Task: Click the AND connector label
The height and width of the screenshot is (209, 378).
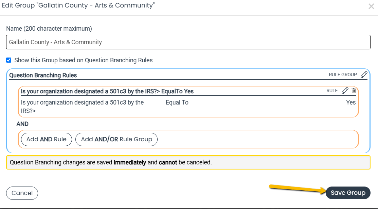Action: [x=22, y=124]
